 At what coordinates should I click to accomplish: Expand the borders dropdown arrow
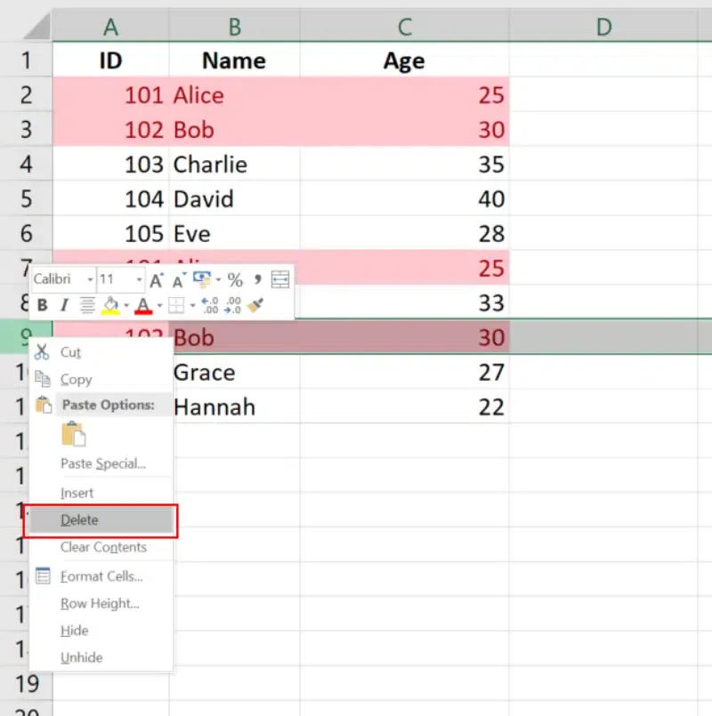[191, 306]
